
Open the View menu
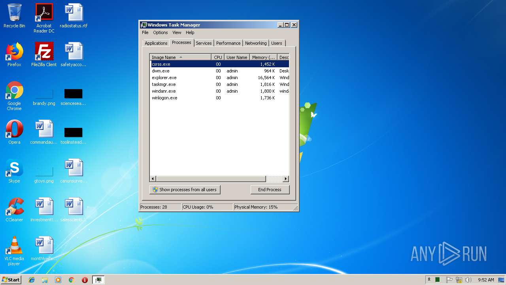[177, 32]
